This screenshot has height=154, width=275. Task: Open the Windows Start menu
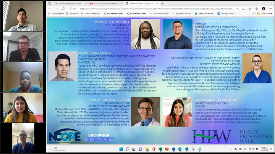click(x=121, y=149)
